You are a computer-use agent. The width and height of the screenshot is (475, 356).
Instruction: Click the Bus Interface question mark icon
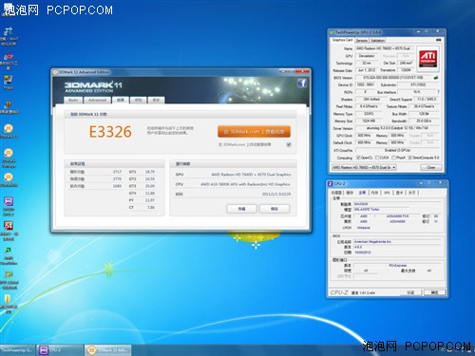[438, 92]
